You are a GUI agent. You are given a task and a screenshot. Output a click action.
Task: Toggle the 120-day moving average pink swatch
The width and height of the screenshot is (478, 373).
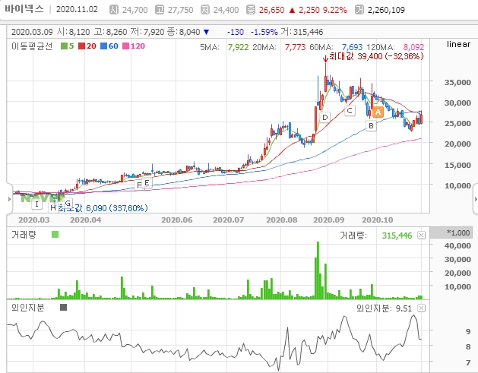125,46
